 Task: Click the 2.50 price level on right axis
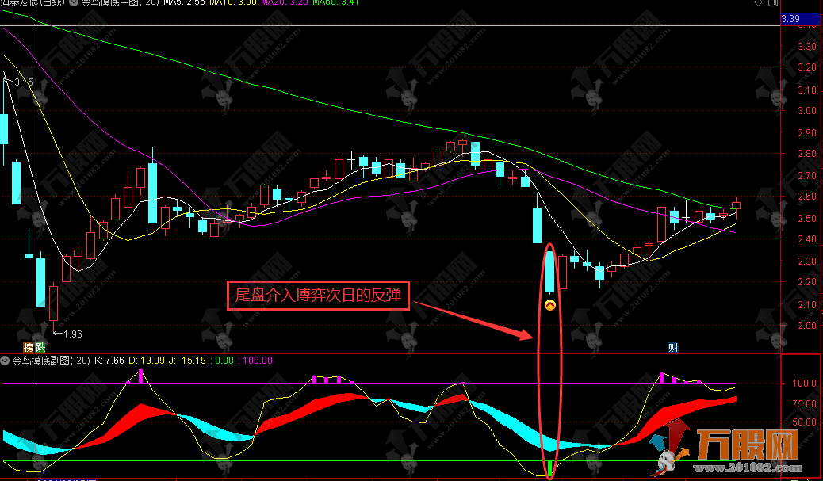[806, 218]
